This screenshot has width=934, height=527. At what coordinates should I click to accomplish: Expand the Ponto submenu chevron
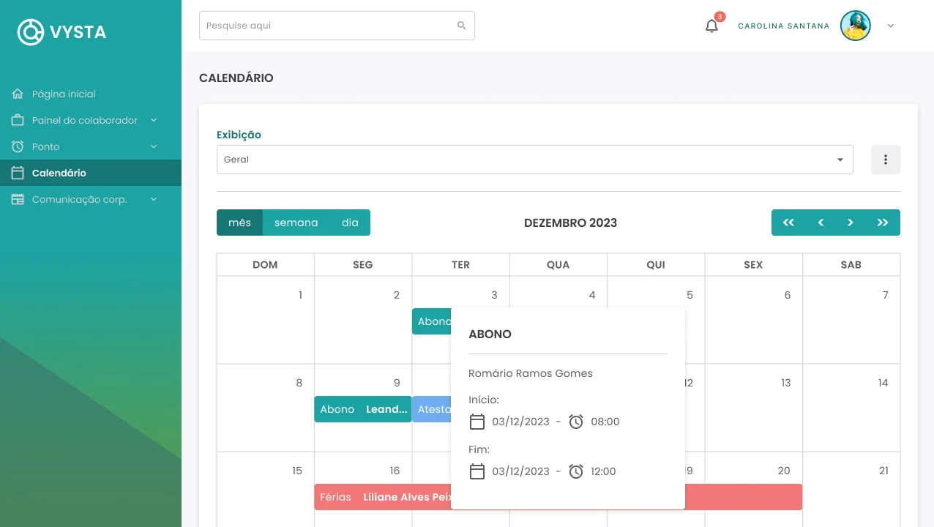point(154,146)
